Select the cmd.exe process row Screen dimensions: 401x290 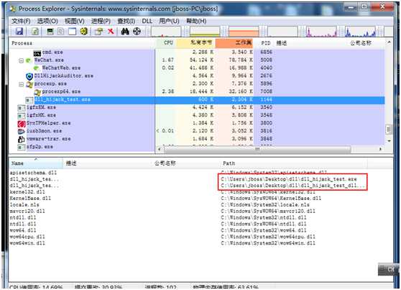click(197, 53)
